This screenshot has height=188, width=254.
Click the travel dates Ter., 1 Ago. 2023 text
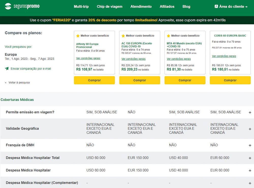(29, 59)
